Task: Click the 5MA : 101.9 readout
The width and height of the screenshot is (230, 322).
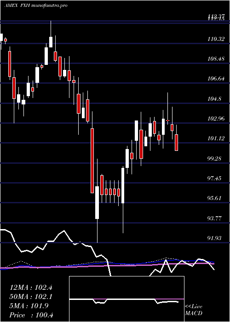Action: pos(29,306)
